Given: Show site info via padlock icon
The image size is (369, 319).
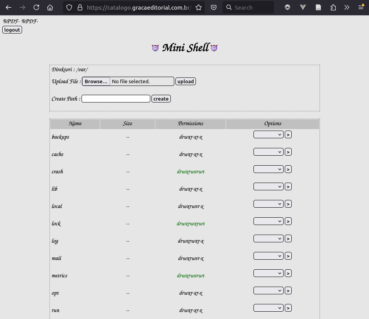Looking at the screenshot, I should tap(80, 7).
